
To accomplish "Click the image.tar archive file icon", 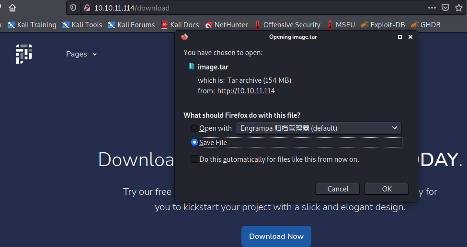I will [192, 67].
